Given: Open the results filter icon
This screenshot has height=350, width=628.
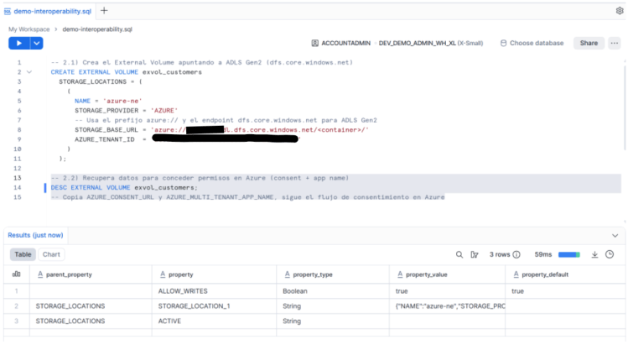Looking at the screenshot, I should 475,254.
